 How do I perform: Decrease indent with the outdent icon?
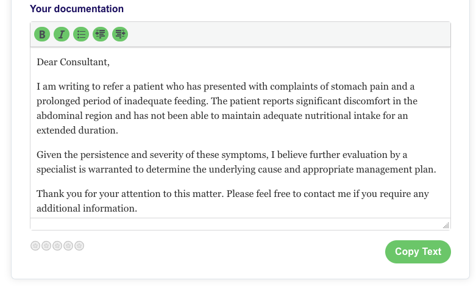[x=100, y=34]
